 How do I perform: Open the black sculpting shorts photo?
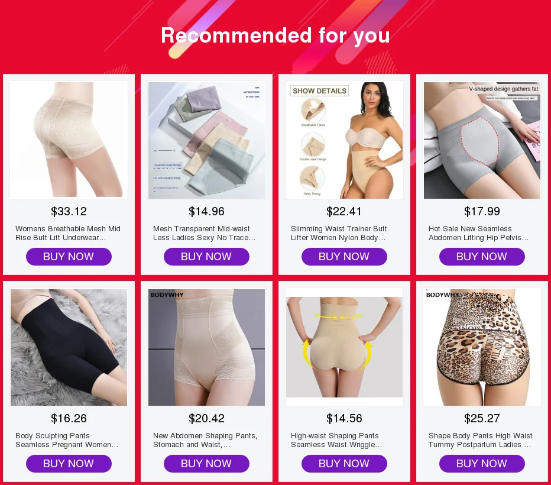[x=69, y=347]
